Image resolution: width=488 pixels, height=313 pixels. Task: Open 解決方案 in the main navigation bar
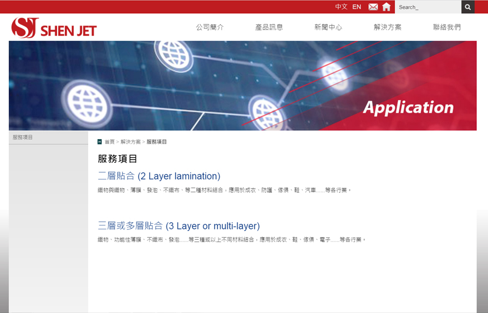click(388, 27)
